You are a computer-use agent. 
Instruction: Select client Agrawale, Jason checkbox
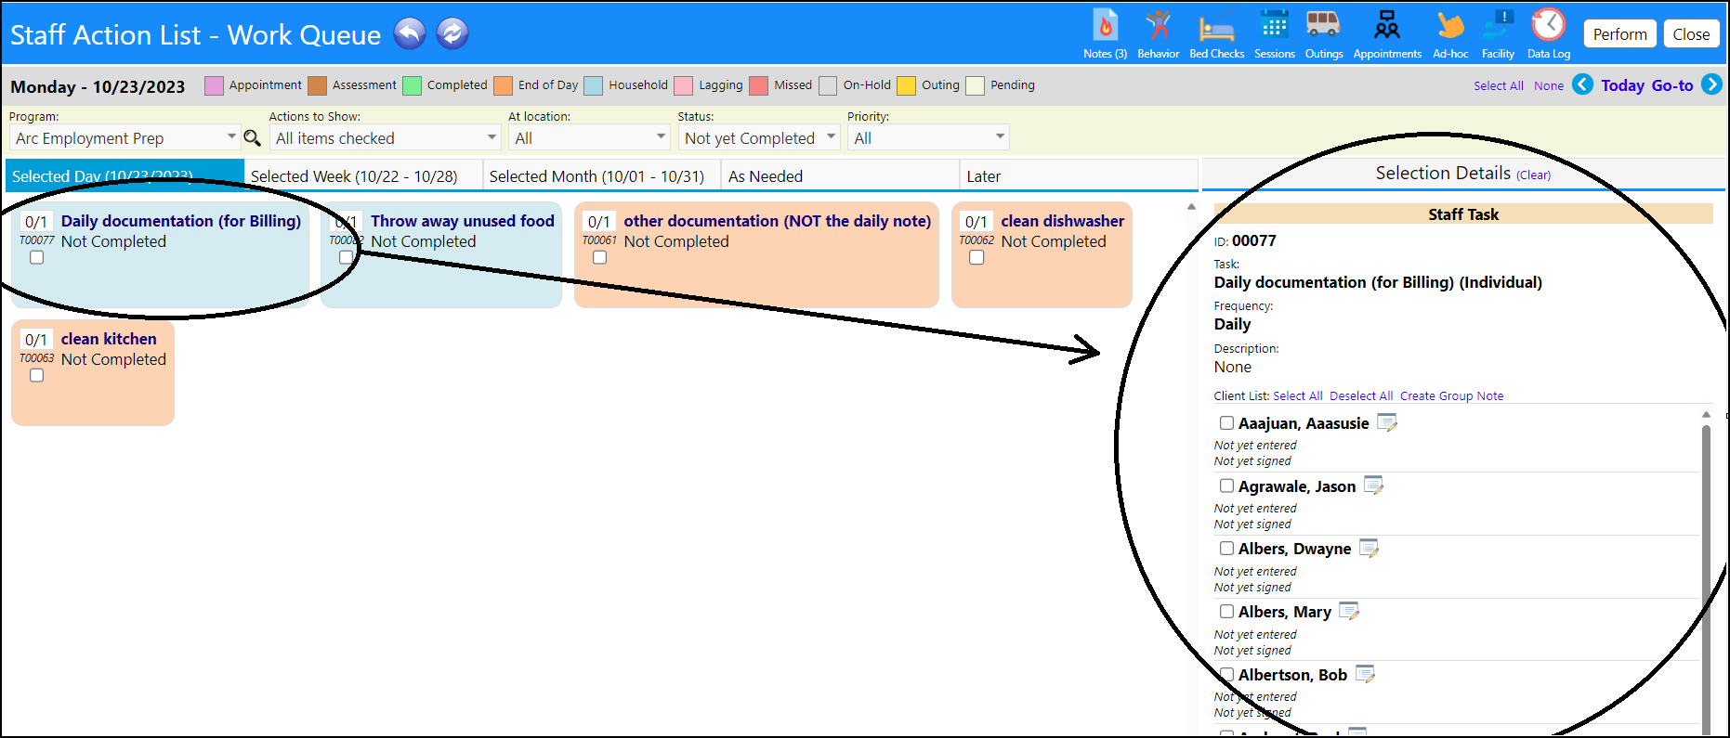(1226, 486)
